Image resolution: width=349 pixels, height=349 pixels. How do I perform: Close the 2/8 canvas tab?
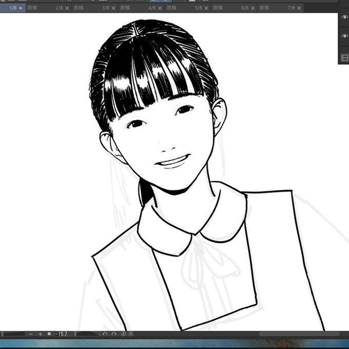[x=67, y=8]
